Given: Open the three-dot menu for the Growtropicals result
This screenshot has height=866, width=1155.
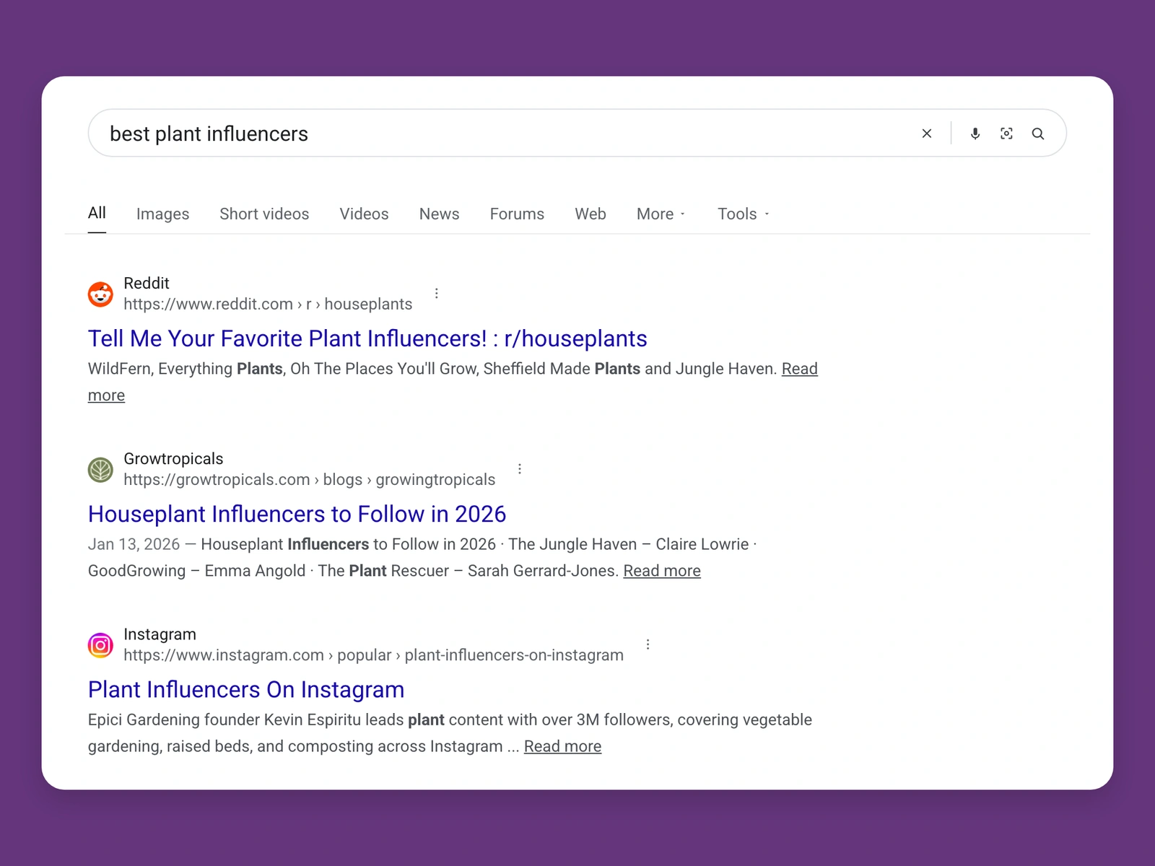Looking at the screenshot, I should point(520,469).
